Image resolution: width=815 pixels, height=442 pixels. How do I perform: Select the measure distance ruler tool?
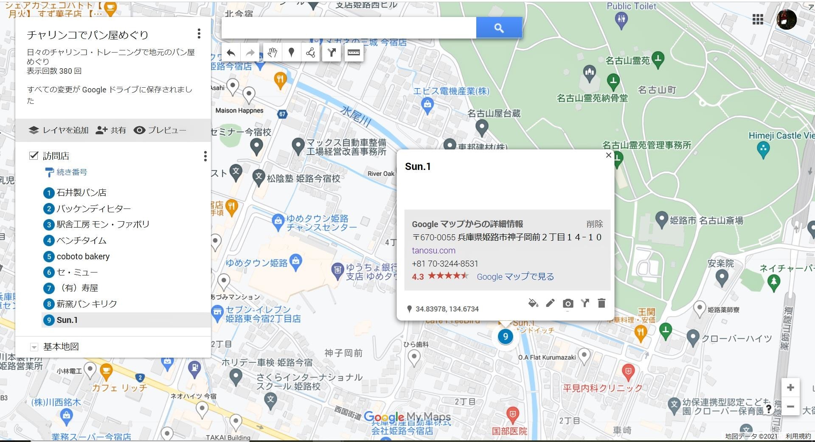tap(354, 53)
